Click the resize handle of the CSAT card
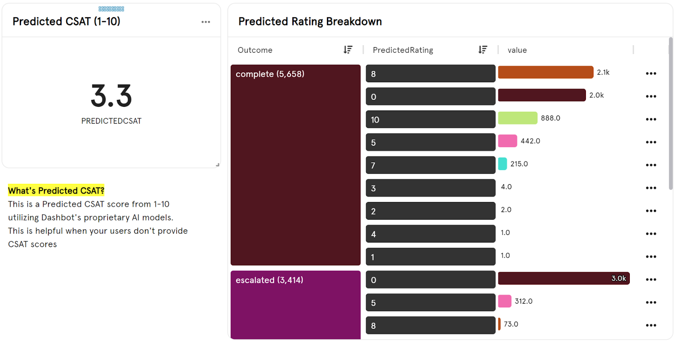This screenshot has width=675, height=342. click(218, 165)
